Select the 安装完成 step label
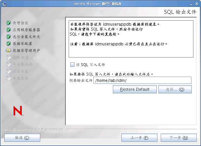This screenshot has height=146, width=201. pos(20,78)
